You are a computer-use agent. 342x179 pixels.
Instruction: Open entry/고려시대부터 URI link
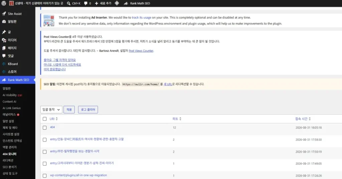coord(82,163)
